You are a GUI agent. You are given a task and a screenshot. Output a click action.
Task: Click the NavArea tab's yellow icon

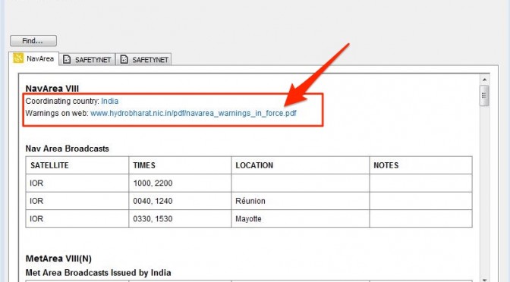coord(18,58)
